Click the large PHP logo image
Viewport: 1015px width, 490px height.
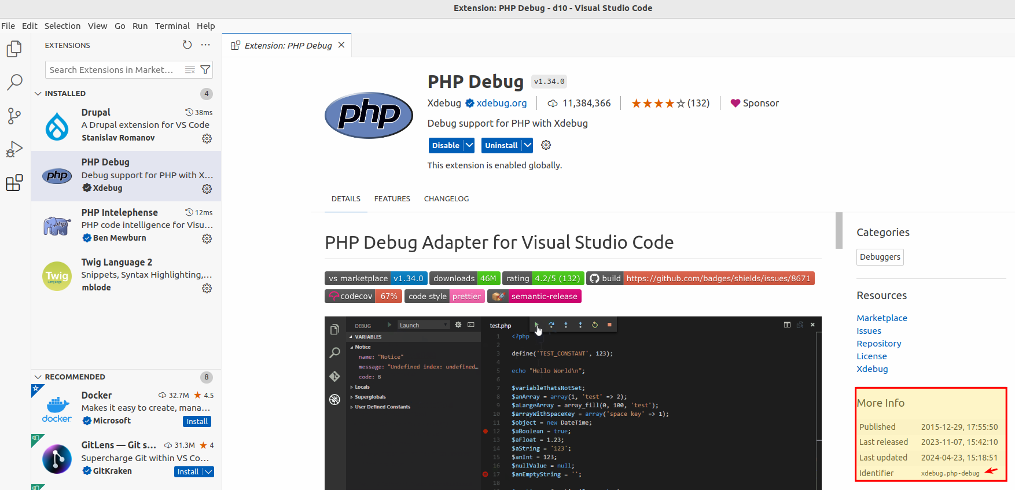click(369, 115)
